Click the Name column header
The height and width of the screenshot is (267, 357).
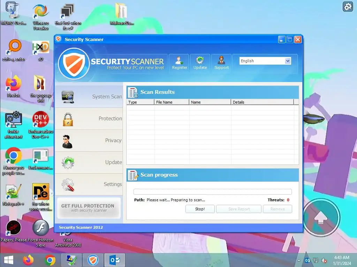click(x=210, y=102)
